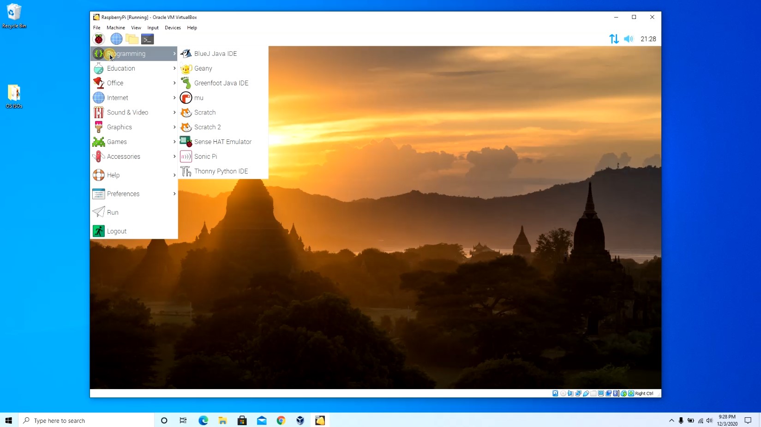
Task: Expand the Office submenu
Action: click(x=115, y=83)
